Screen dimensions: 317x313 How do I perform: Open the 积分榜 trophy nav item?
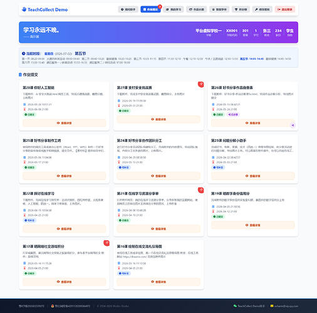pyautogui.click(x=241, y=9)
